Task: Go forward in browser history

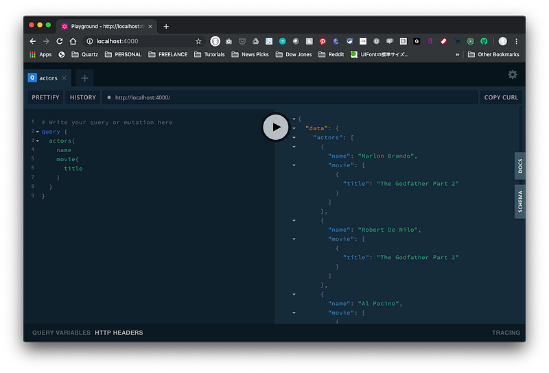Action: pos(46,41)
